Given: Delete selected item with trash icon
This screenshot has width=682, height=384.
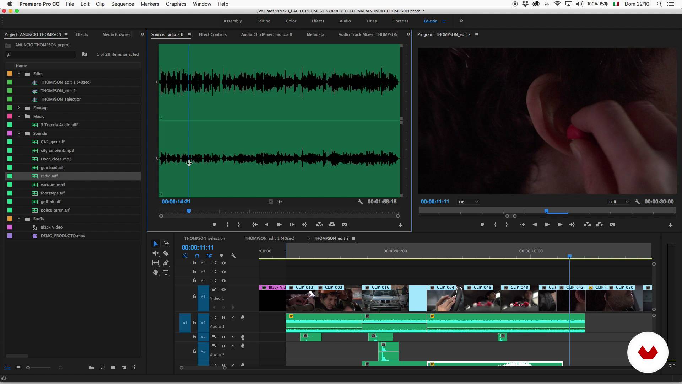Looking at the screenshot, I should (134, 367).
